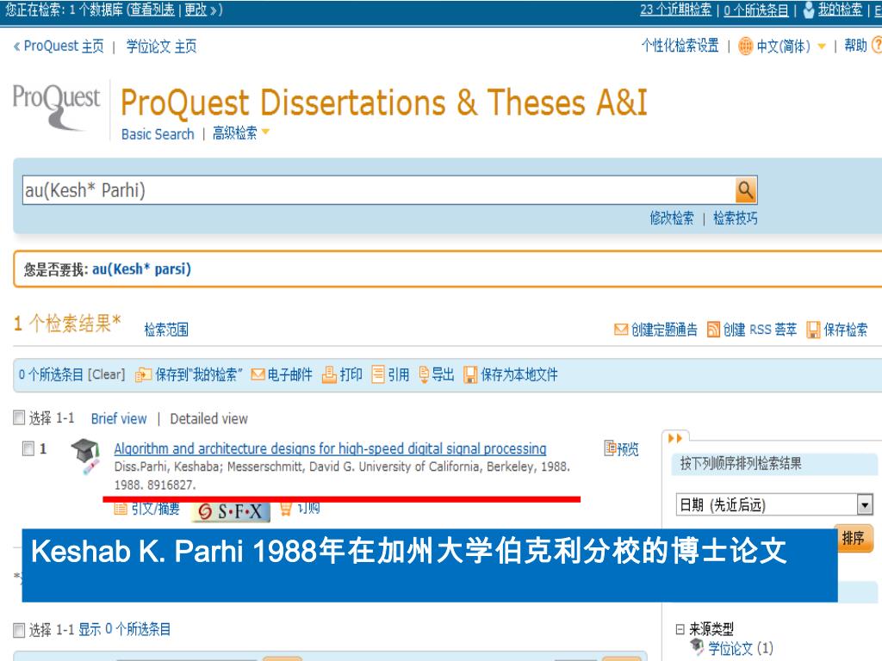
Task: Click the 查看列表 database link
Action: tap(152, 9)
